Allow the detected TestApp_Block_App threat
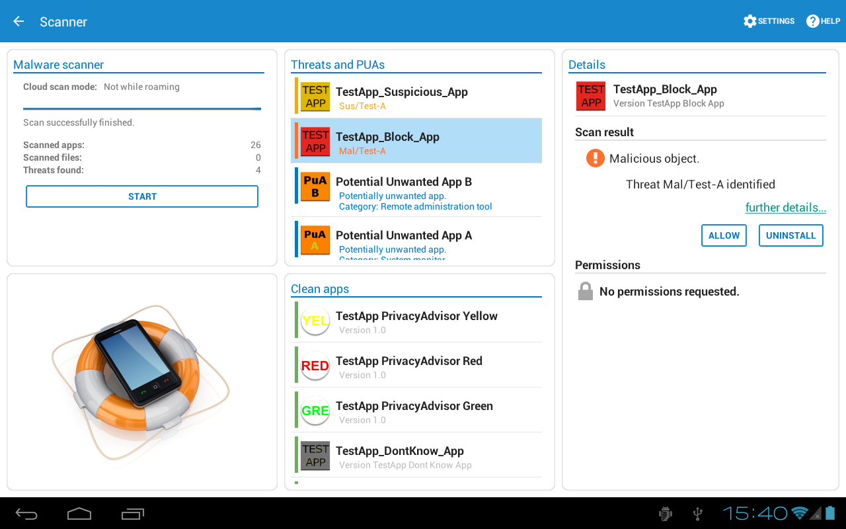Image resolution: width=846 pixels, height=529 pixels. (724, 235)
